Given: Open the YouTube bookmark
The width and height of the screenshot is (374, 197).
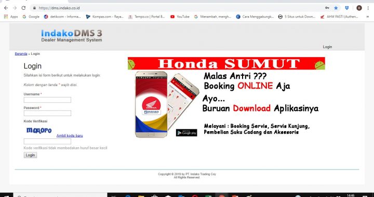Looking at the screenshot, I should pos(180,17).
